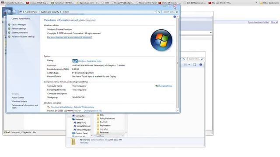This screenshot has height=157, width=280.
Task: Click Change product key link
Action: (x=93, y=111)
